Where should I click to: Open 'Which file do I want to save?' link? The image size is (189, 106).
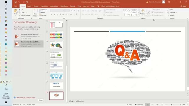[26, 97]
